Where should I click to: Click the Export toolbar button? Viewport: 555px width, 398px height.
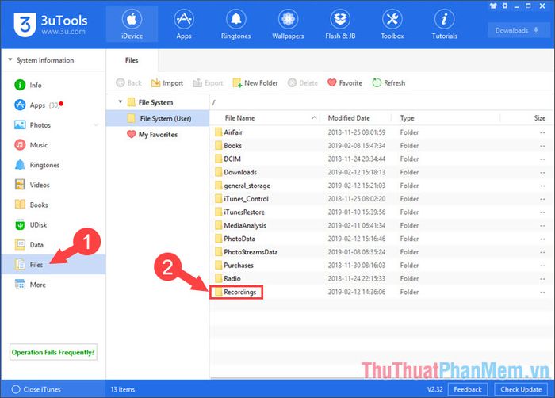tap(208, 83)
